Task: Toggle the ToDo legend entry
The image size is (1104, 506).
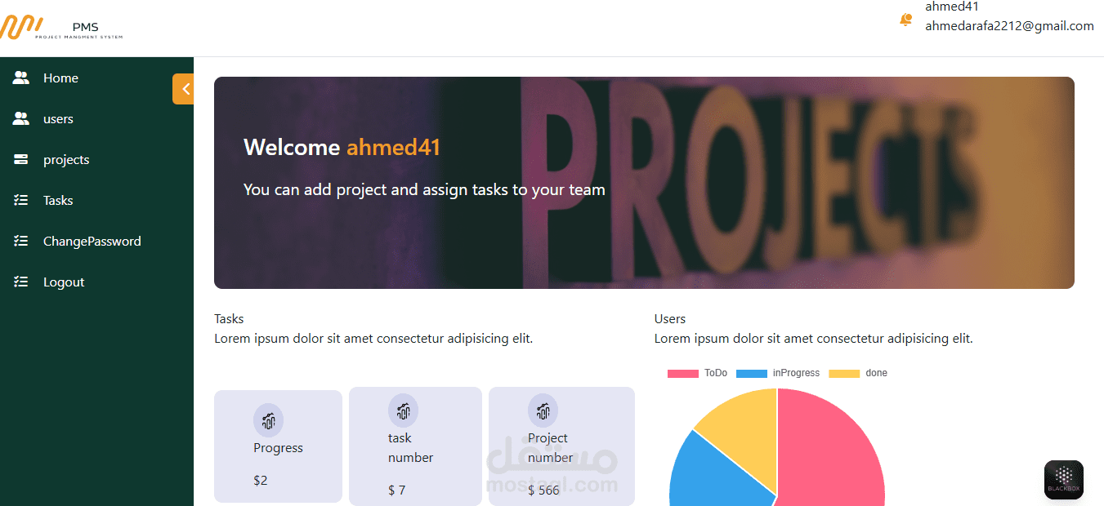Action: coord(697,373)
